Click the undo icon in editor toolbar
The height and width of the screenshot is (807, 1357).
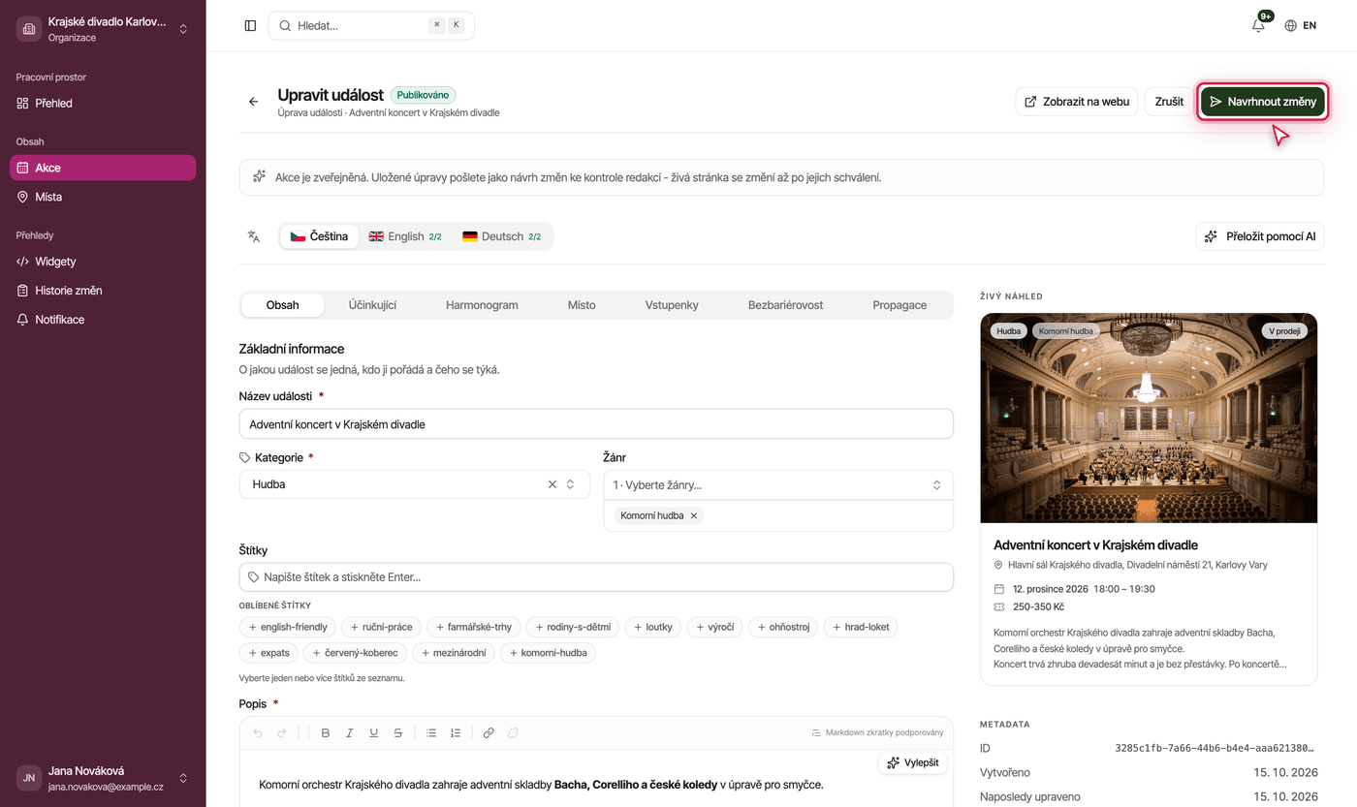pos(258,733)
